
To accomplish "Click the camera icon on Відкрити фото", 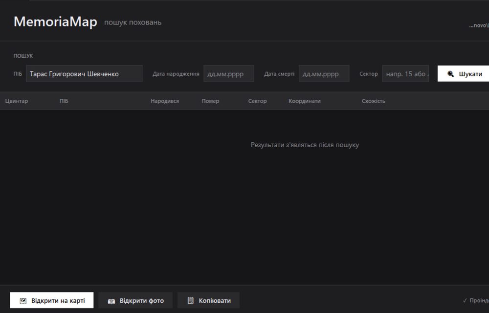I will pyautogui.click(x=111, y=301).
